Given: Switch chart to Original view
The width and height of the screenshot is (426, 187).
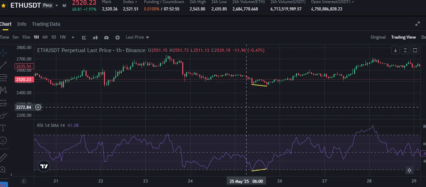Looking at the screenshot, I should tap(378, 37).
